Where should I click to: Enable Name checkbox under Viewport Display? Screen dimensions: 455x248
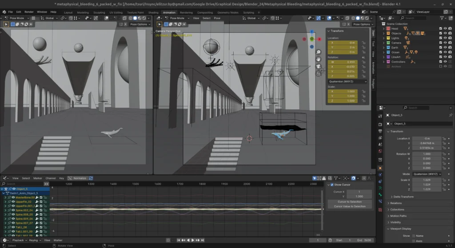coord(414,236)
